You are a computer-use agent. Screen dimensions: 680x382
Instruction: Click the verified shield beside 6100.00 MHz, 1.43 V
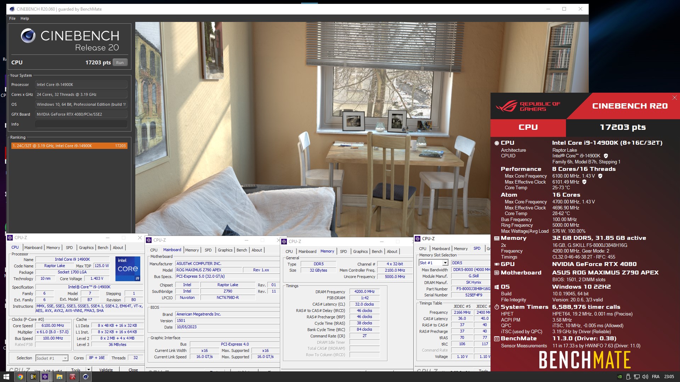coord(600,176)
